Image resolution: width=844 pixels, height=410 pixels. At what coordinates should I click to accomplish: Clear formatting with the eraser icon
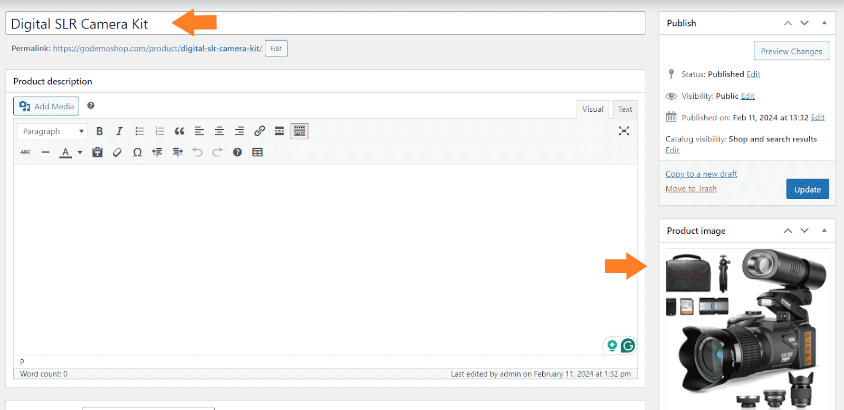click(x=117, y=152)
